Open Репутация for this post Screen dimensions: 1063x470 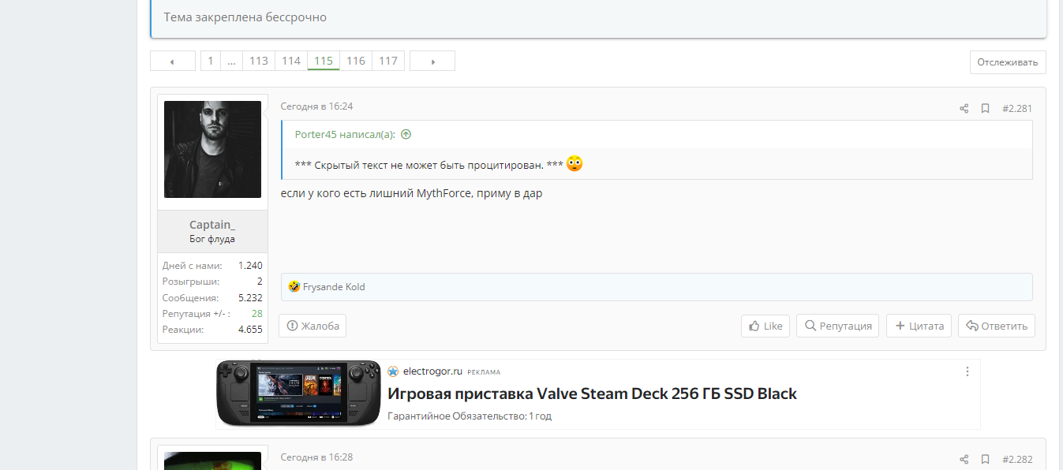[x=838, y=326]
